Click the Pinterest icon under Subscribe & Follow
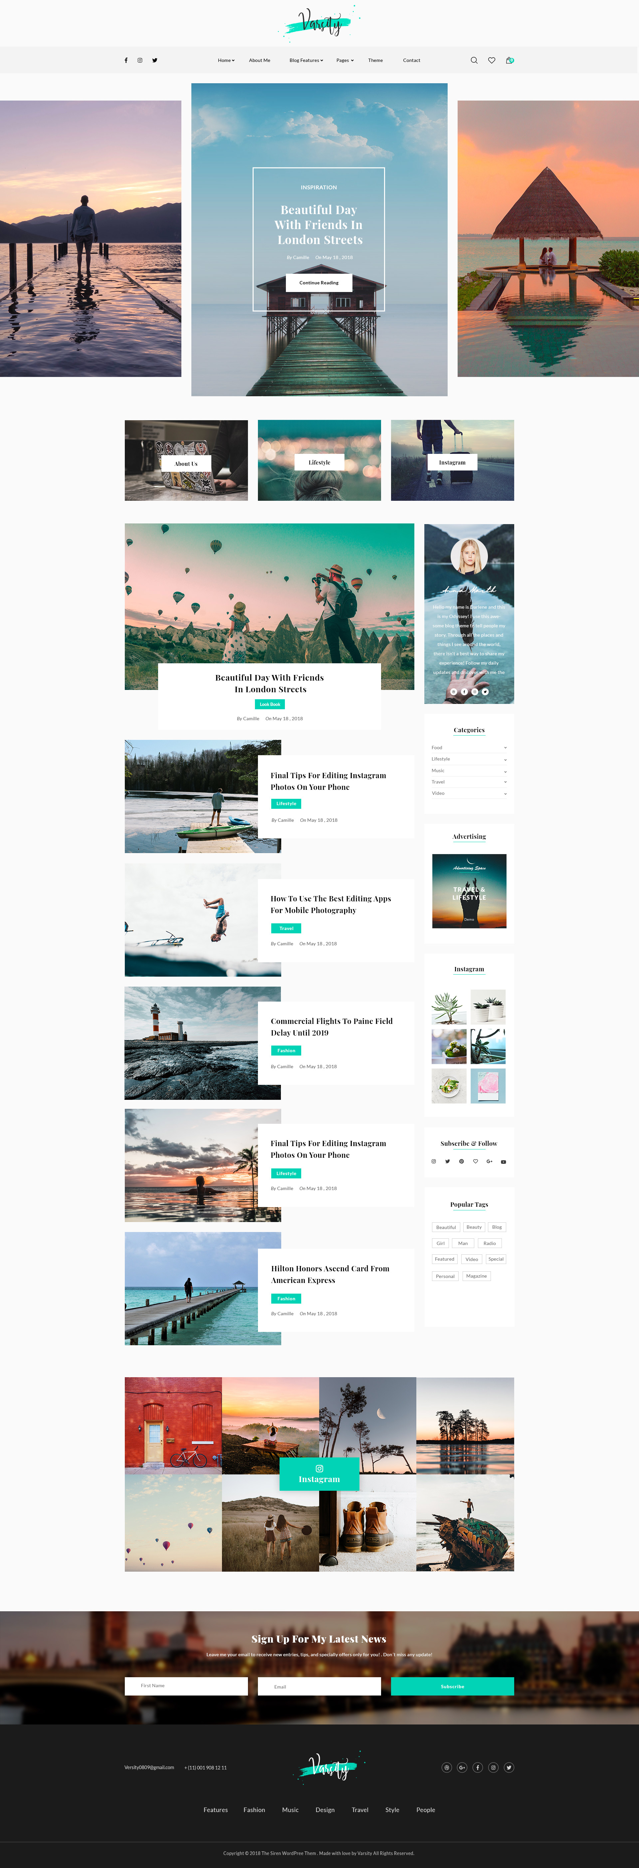The height and width of the screenshot is (1868, 639). 462,1162
